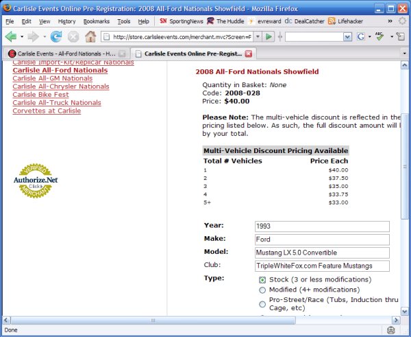Click the vertical scrollbar thumb
The width and height of the screenshot is (411, 337).
[405, 166]
